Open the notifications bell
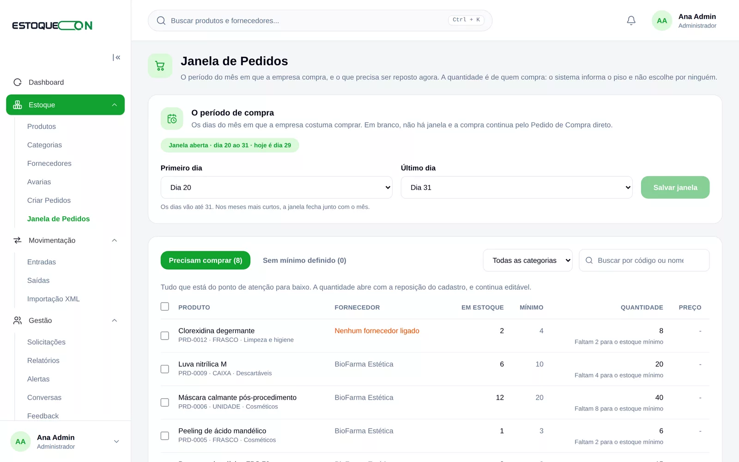The height and width of the screenshot is (462, 739). [631, 20]
